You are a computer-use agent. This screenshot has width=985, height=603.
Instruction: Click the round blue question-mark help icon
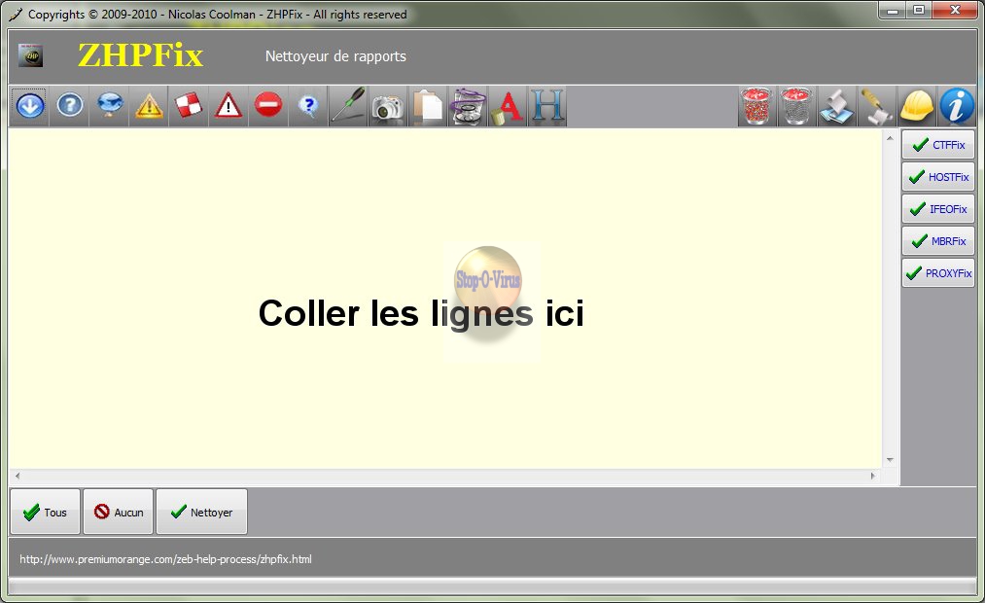tap(70, 106)
